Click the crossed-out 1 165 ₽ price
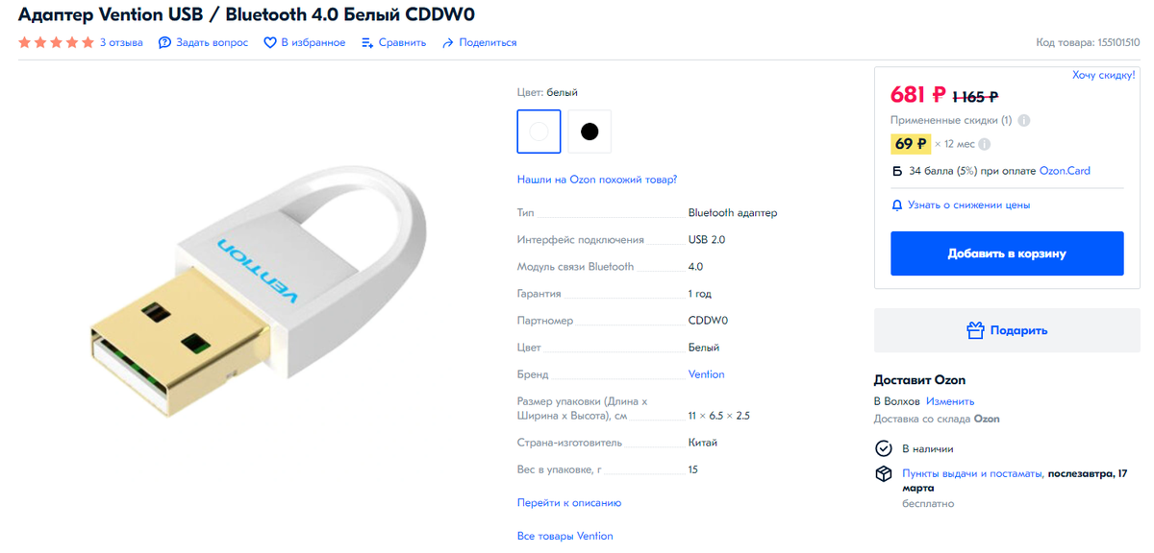Screen dimensions: 1154x553 tap(975, 97)
